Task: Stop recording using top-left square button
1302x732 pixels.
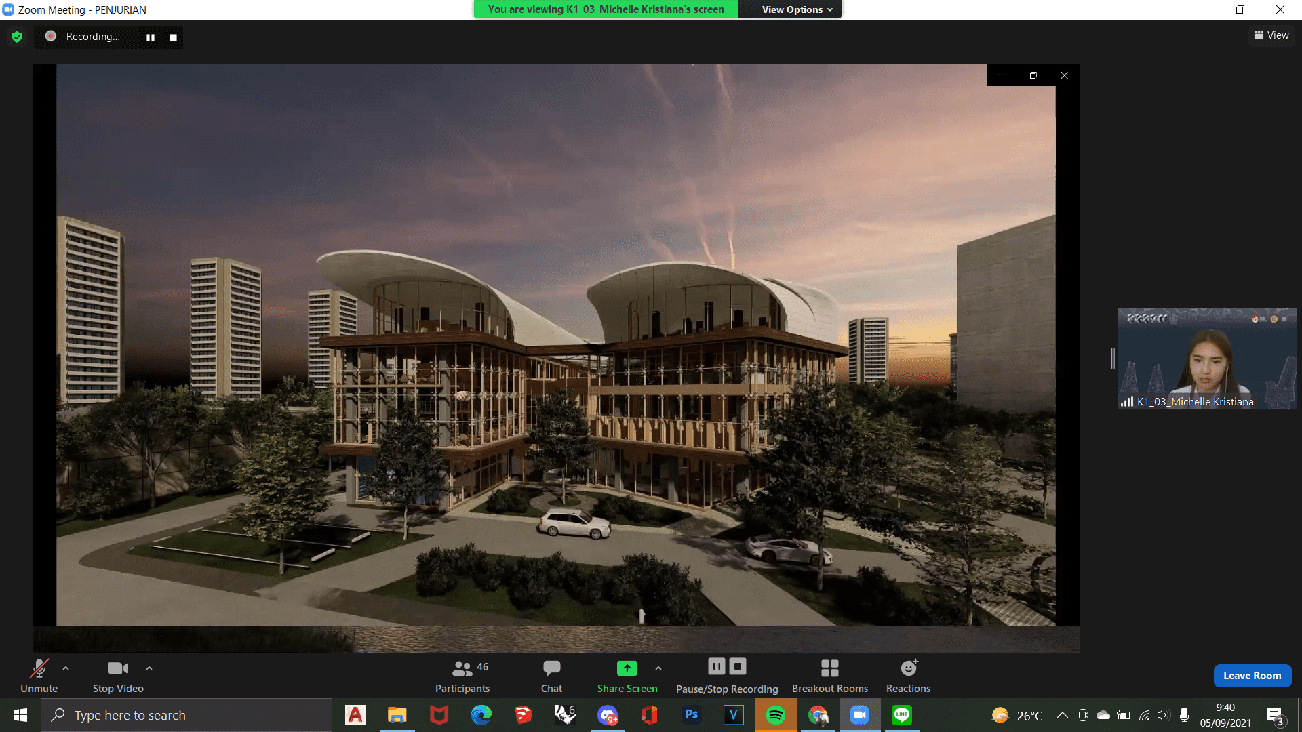Action: click(173, 37)
